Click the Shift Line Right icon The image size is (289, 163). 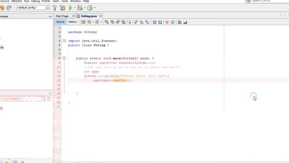tap(160, 22)
